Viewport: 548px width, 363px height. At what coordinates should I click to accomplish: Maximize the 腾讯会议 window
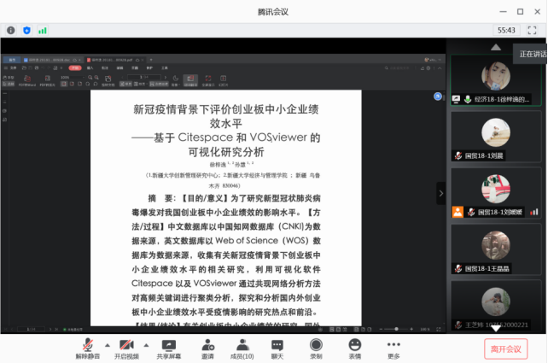pyautogui.click(x=520, y=12)
